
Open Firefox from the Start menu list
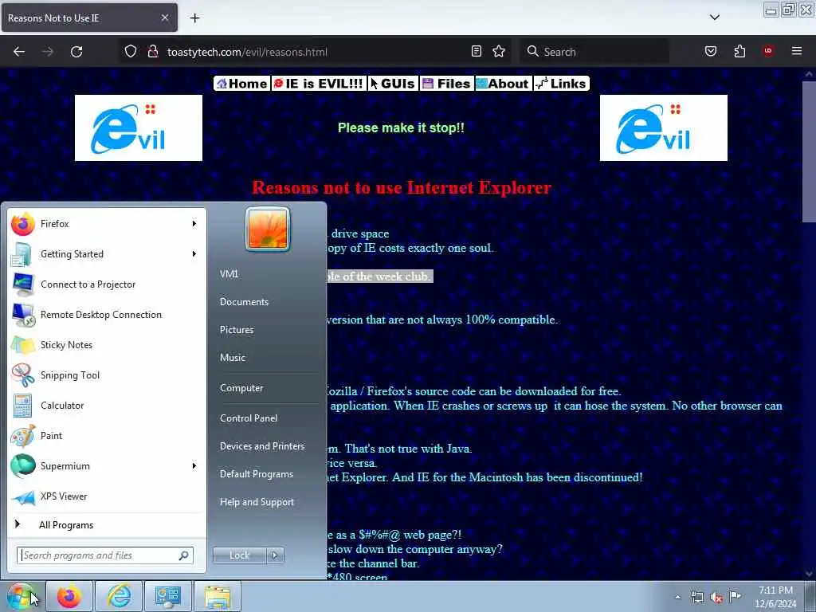106,224
